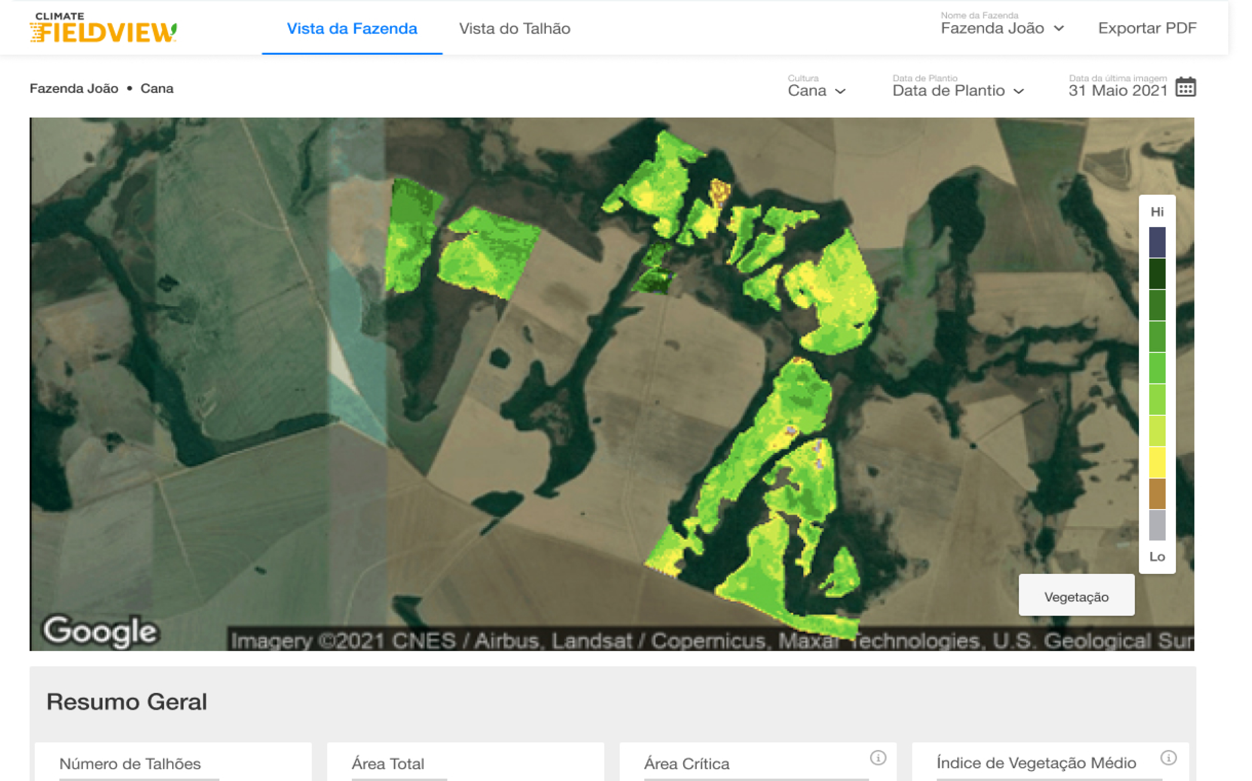
Task: Click the Climate FieldView logo
Action: pyautogui.click(x=103, y=27)
